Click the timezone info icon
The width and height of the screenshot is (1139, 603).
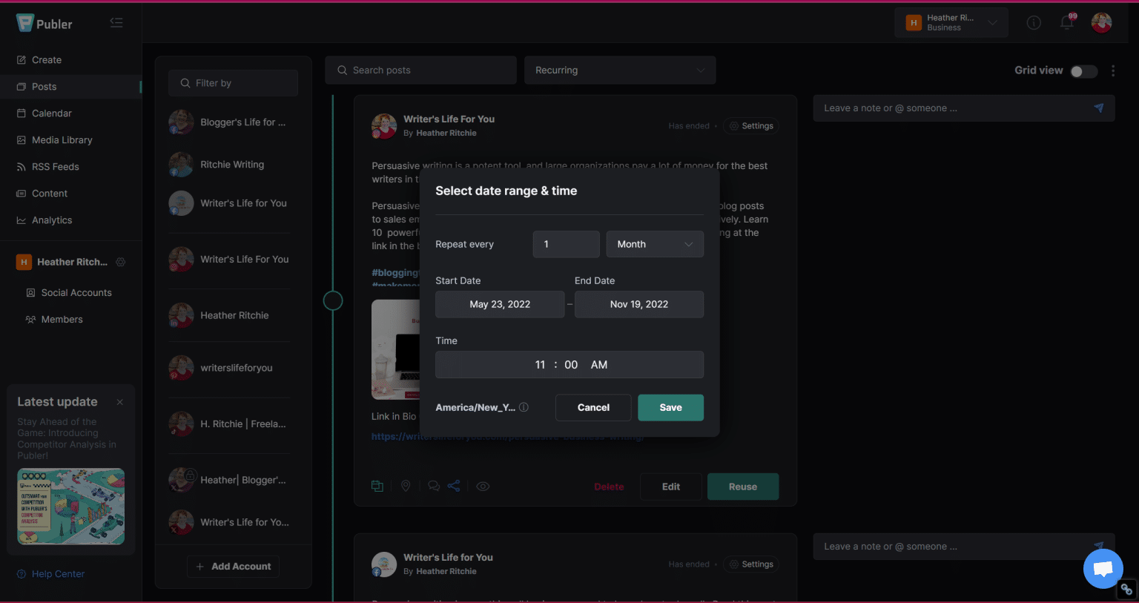[524, 407]
